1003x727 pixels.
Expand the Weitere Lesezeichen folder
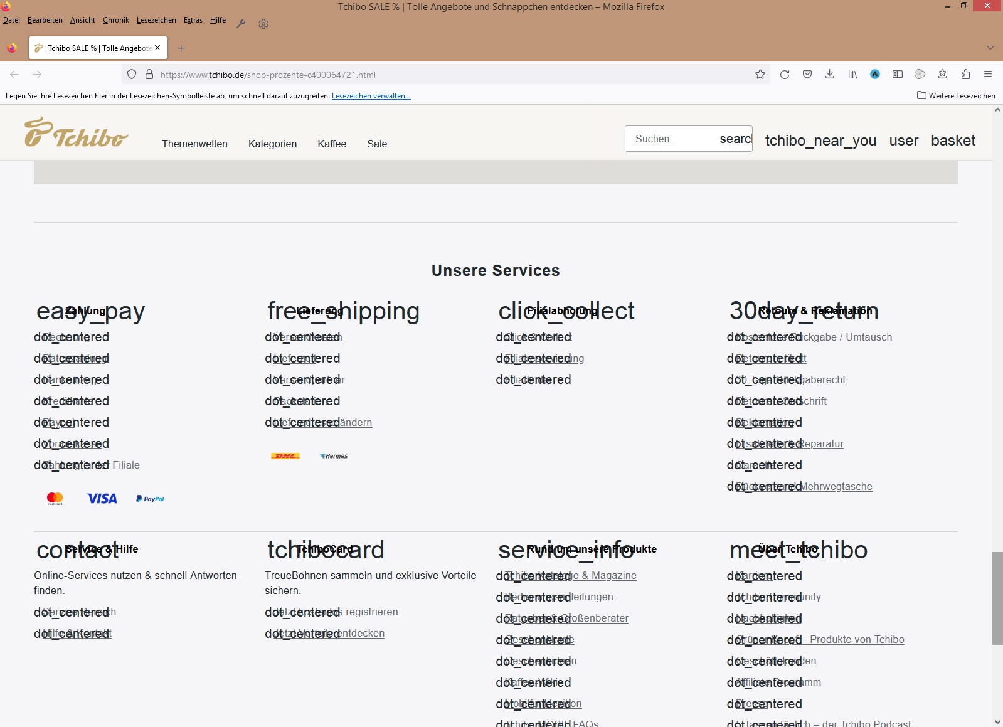(956, 96)
